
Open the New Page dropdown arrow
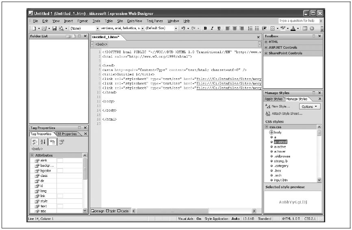point(39,28)
